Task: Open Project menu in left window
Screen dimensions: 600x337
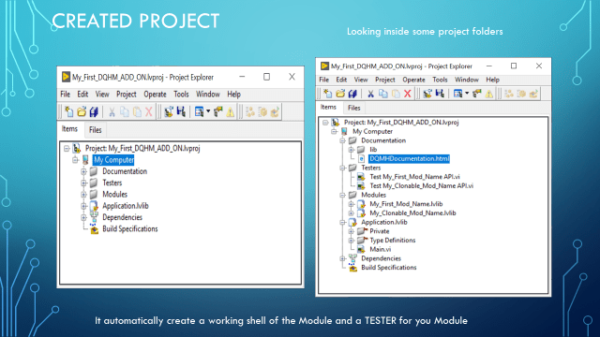Action: (127, 94)
